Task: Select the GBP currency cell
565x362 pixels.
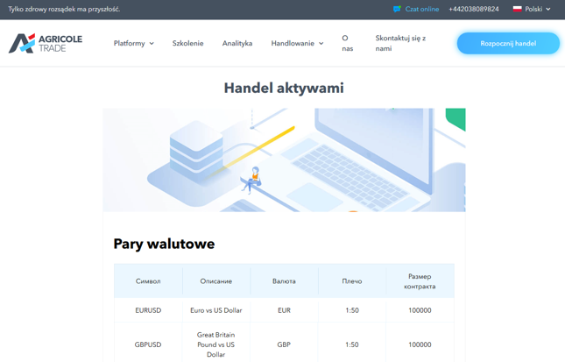Action: [x=284, y=344]
